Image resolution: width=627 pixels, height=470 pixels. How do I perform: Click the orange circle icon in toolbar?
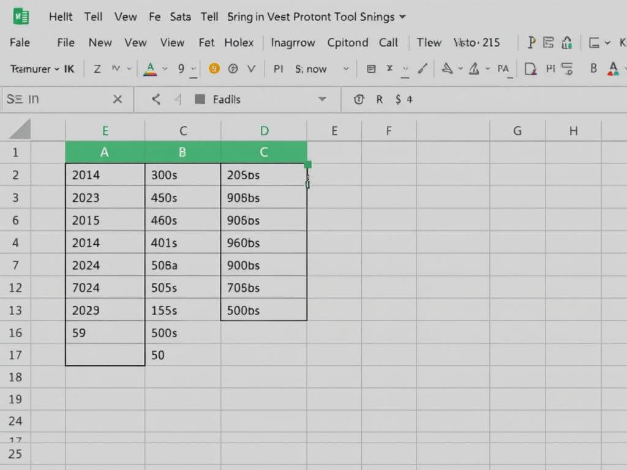click(x=214, y=69)
